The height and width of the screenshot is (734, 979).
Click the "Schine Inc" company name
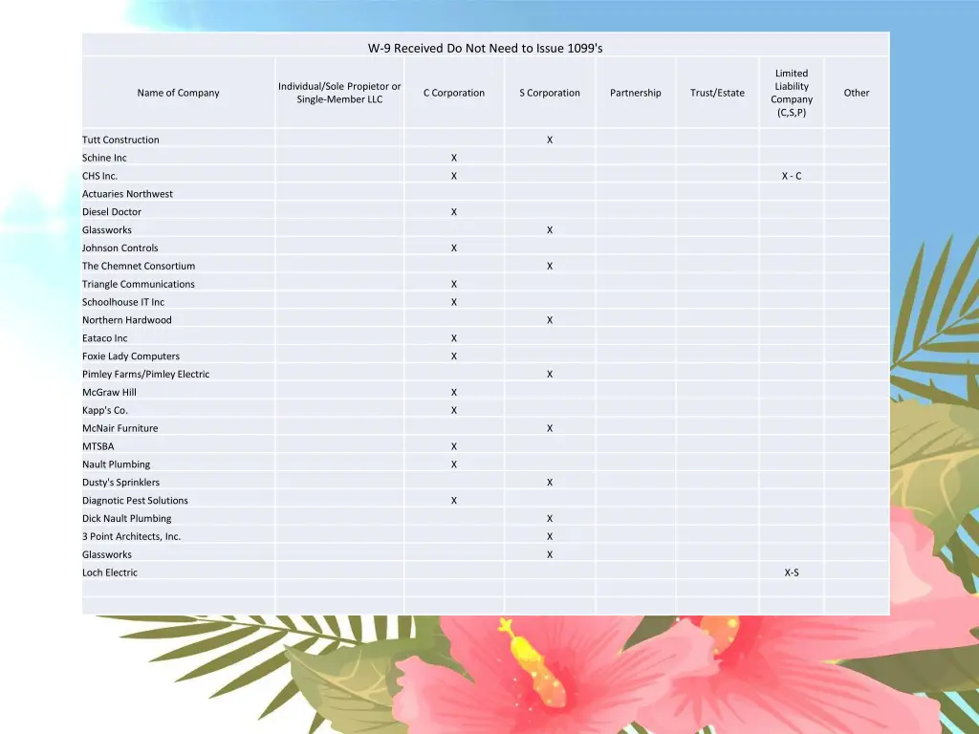(x=104, y=158)
